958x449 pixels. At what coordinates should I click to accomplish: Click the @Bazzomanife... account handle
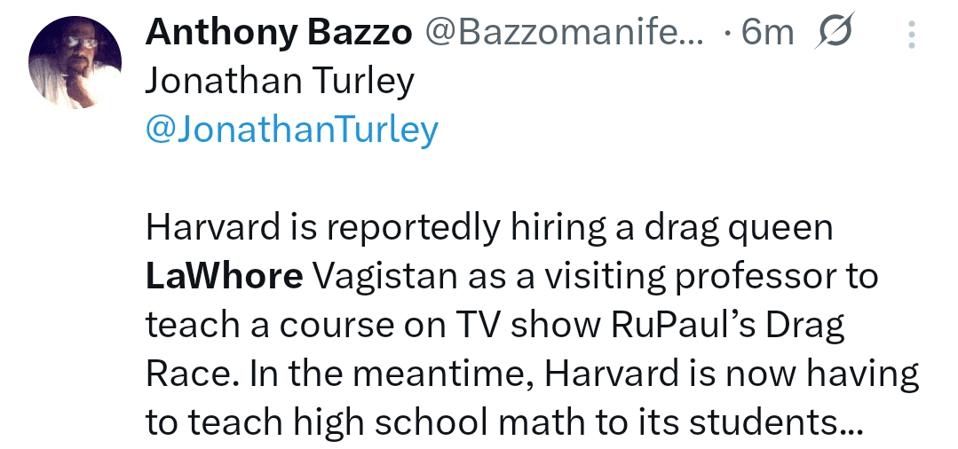point(564,34)
